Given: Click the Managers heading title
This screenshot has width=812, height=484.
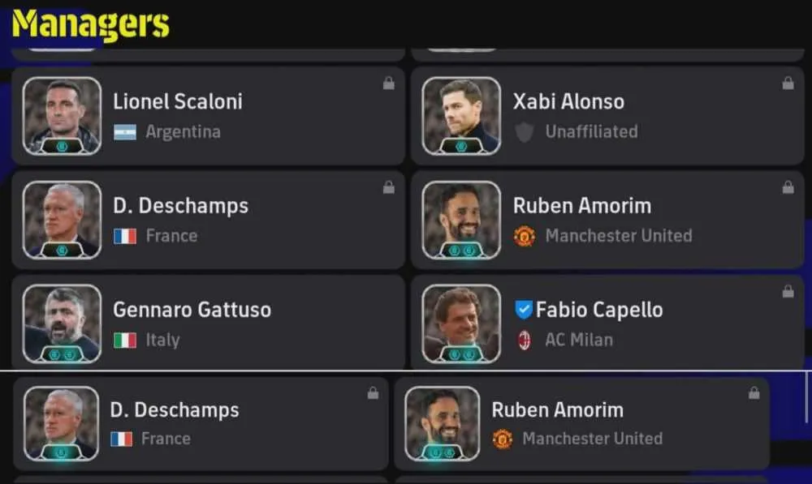Looking at the screenshot, I should (91, 24).
